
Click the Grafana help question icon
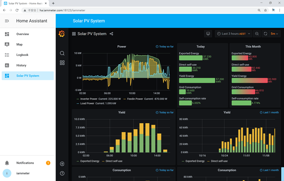coord(62,174)
